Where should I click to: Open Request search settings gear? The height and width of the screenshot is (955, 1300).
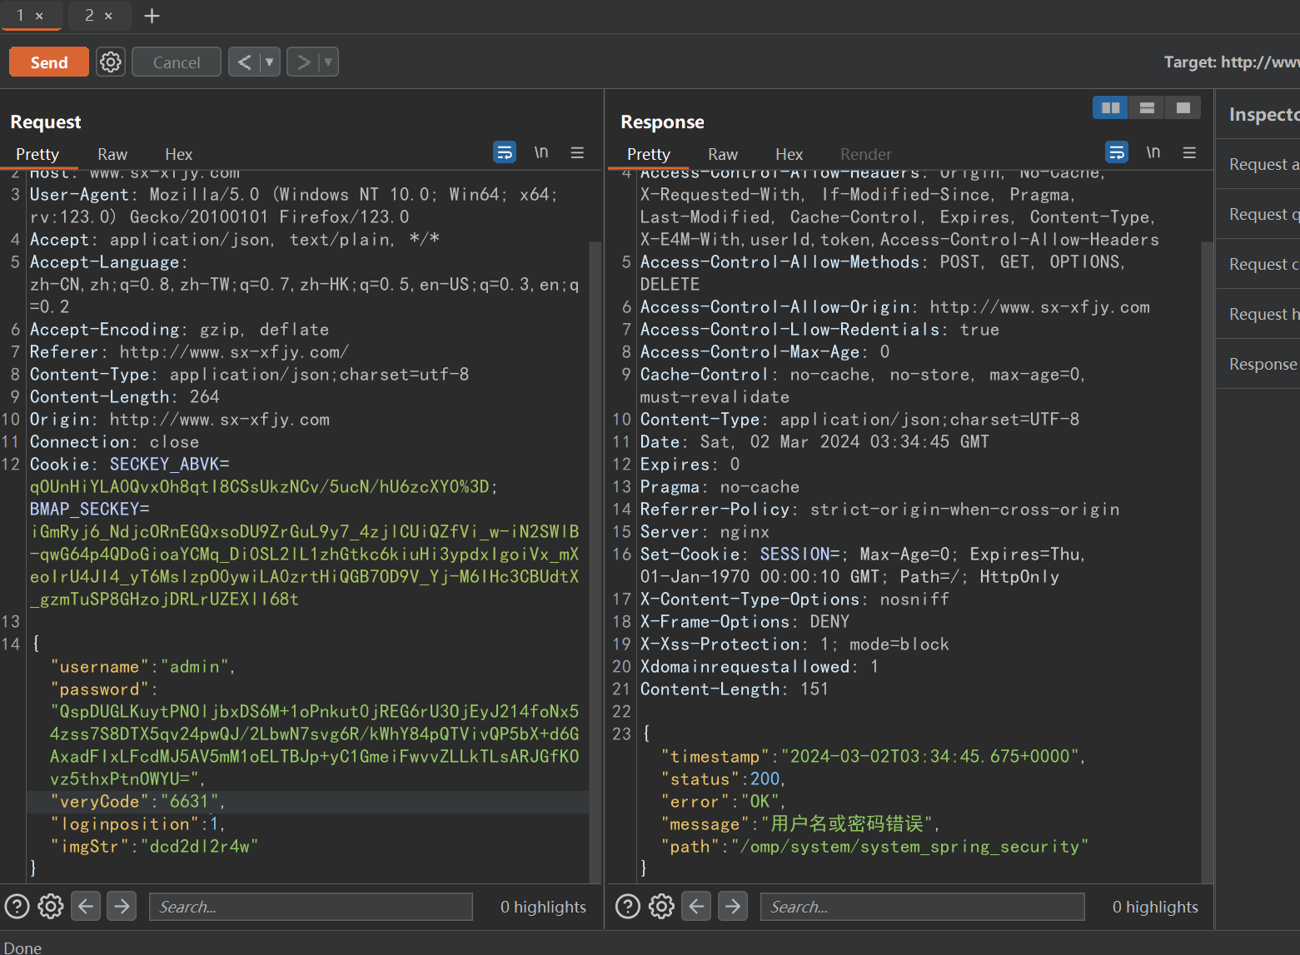pos(51,906)
